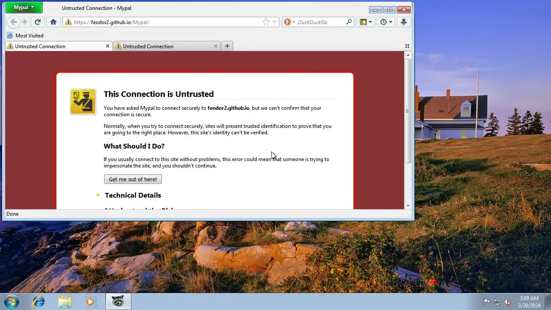This screenshot has width=551, height=310.
Task: Open the Downloads arrow button
Action: (x=403, y=22)
